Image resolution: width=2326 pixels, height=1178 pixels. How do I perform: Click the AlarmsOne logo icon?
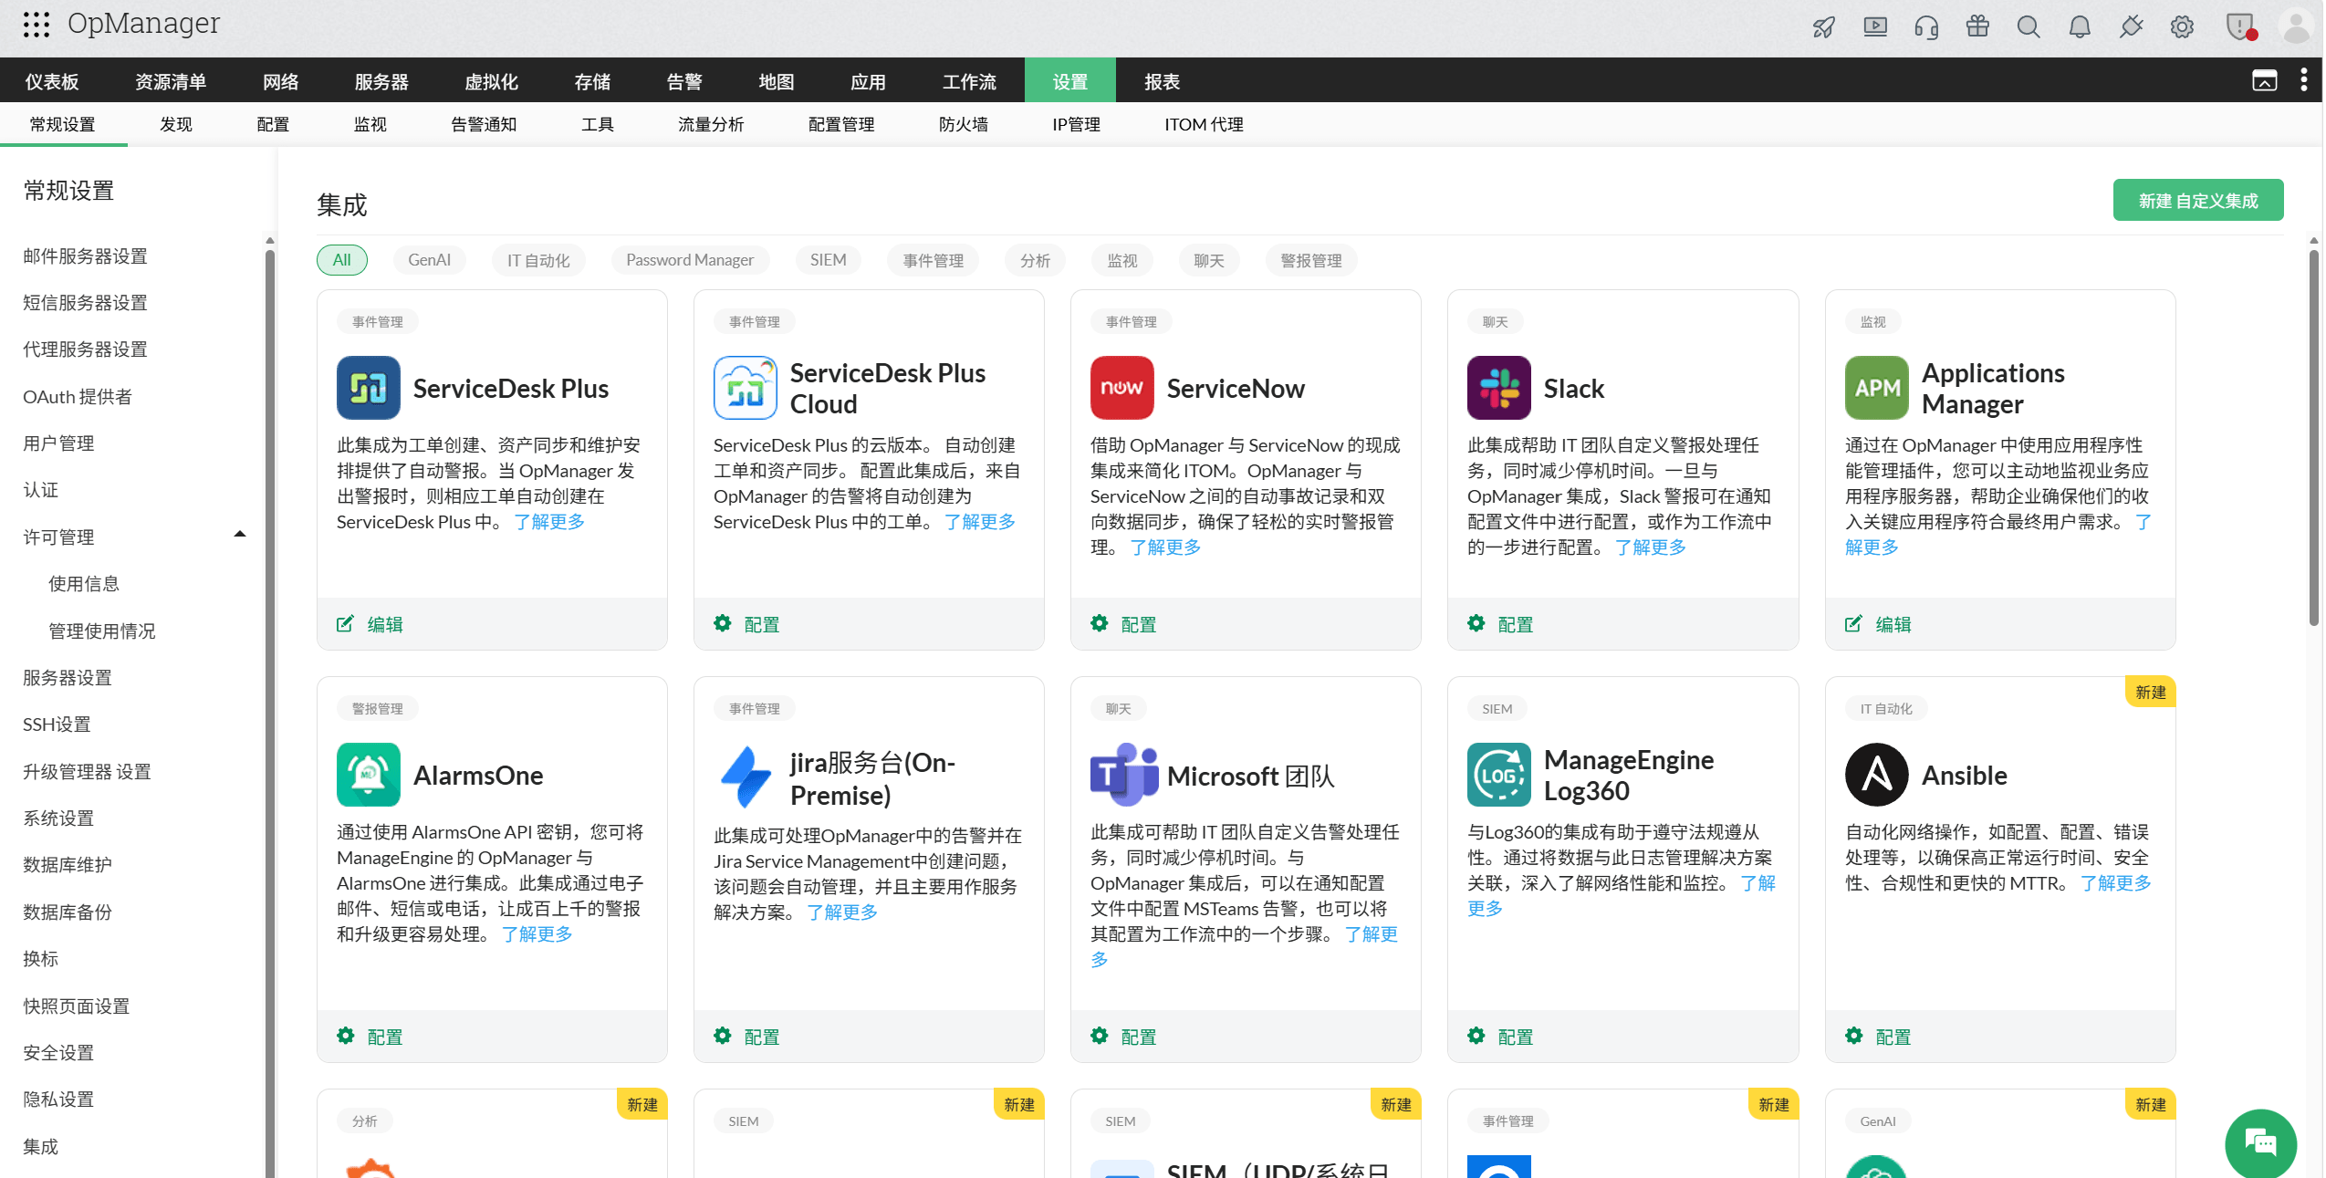pyautogui.click(x=369, y=775)
